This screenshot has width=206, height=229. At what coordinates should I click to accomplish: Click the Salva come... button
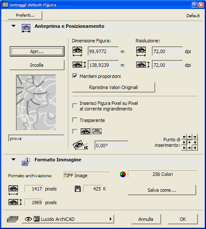[x=162, y=190]
